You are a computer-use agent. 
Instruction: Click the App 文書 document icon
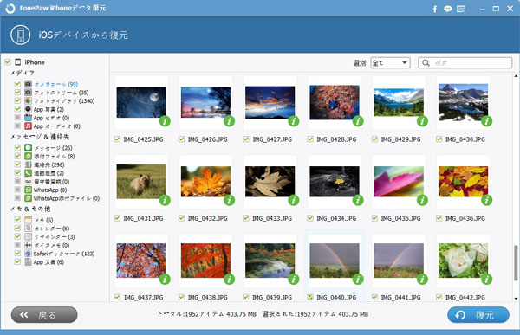29,261
